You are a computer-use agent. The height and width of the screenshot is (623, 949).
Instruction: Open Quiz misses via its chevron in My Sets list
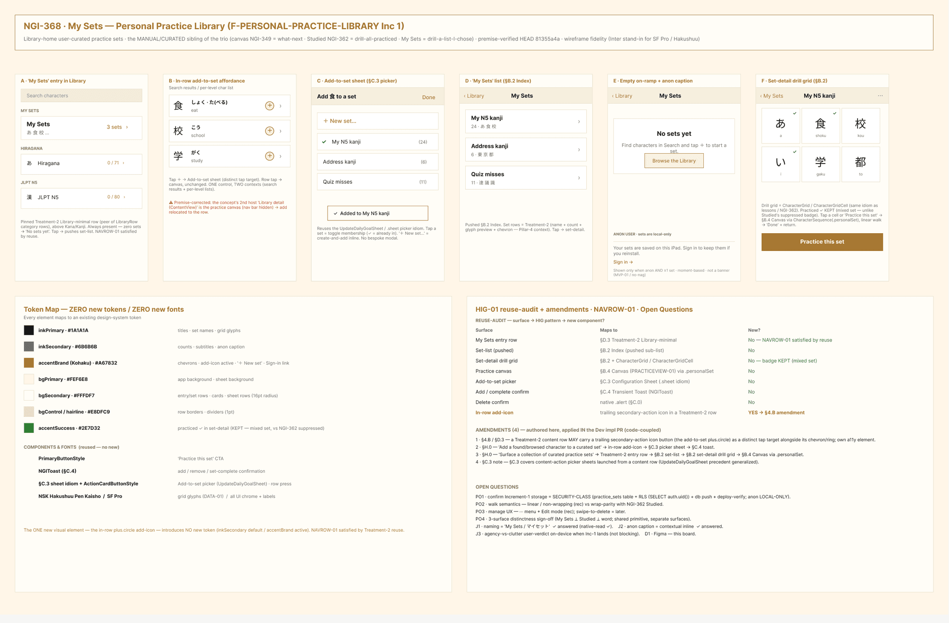[x=579, y=178]
